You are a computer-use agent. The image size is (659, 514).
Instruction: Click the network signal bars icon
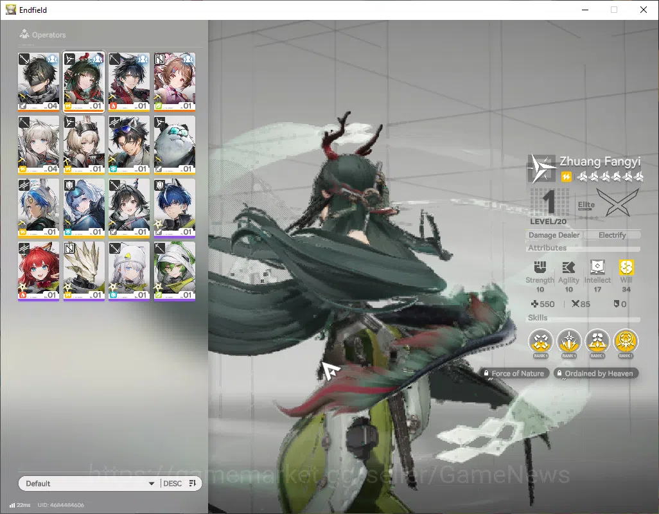(x=12, y=505)
